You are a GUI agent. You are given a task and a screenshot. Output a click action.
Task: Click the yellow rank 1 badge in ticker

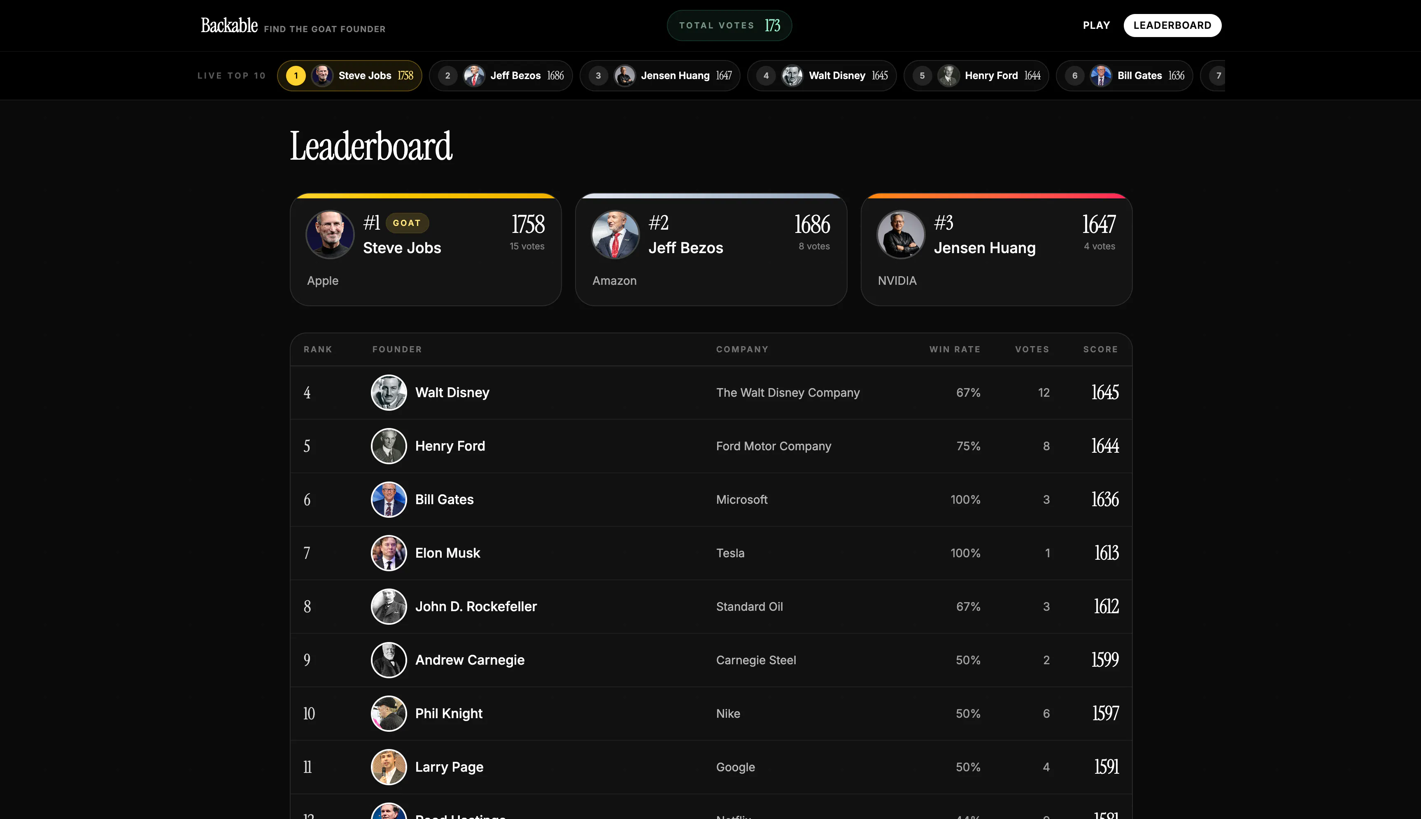tap(296, 75)
